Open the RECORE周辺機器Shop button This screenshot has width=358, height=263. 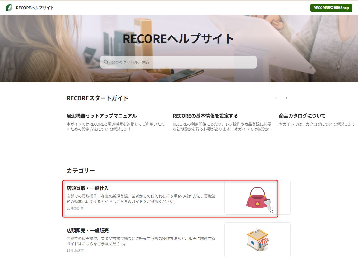[x=331, y=8]
